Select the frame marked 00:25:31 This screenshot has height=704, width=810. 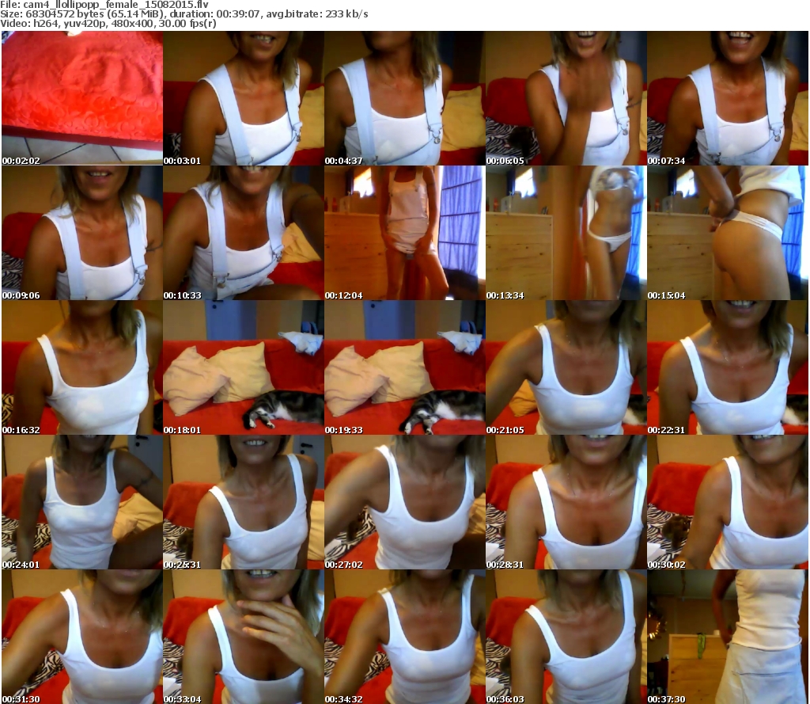[244, 502]
